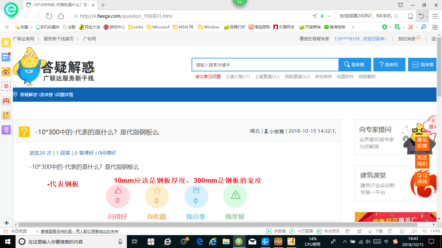The image size is (442, 248).
Task: Open the Weibo icon in sidebar
Action: pyautogui.click(x=6, y=72)
